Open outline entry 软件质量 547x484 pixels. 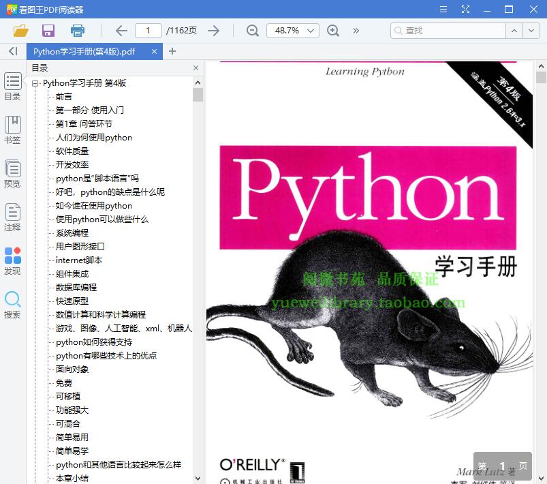pyautogui.click(x=72, y=151)
